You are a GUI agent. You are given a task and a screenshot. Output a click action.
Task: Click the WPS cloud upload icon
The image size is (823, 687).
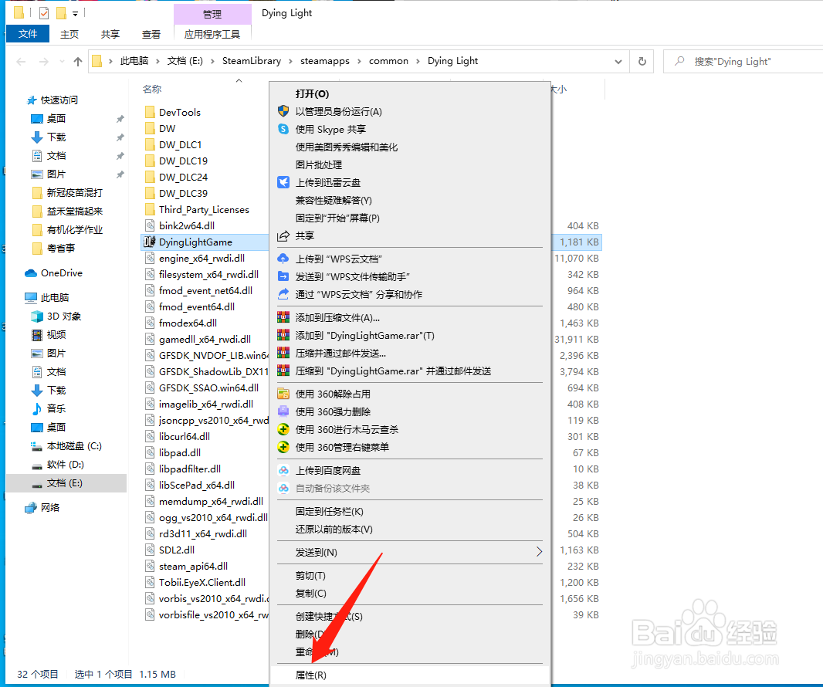283,259
